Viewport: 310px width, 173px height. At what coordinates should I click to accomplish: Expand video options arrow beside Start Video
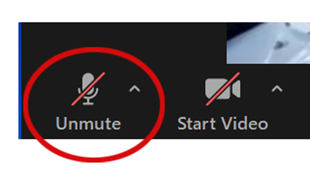277,89
